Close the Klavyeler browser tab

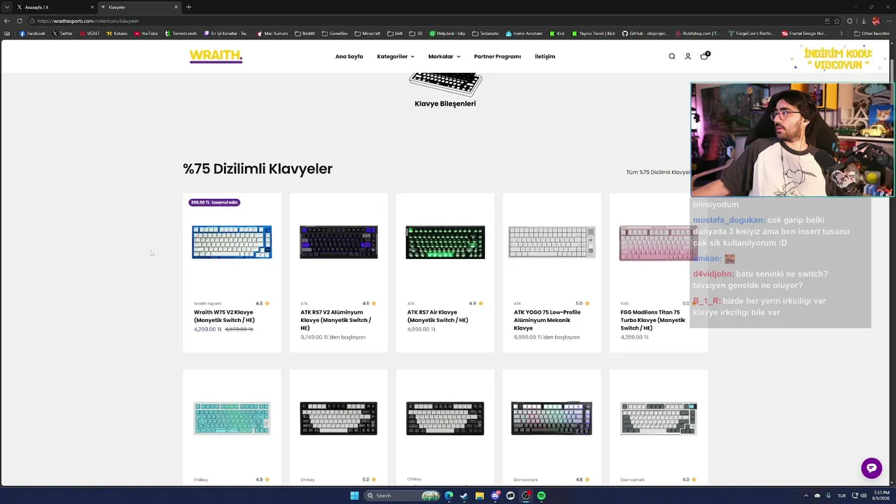coord(176,7)
